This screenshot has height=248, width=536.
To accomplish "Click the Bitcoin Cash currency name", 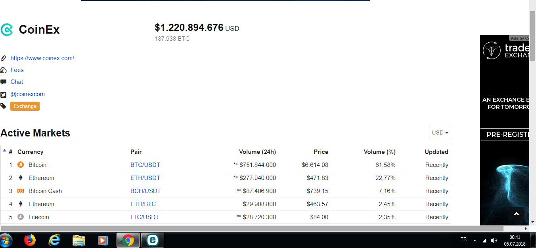I will [x=45, y=191].
